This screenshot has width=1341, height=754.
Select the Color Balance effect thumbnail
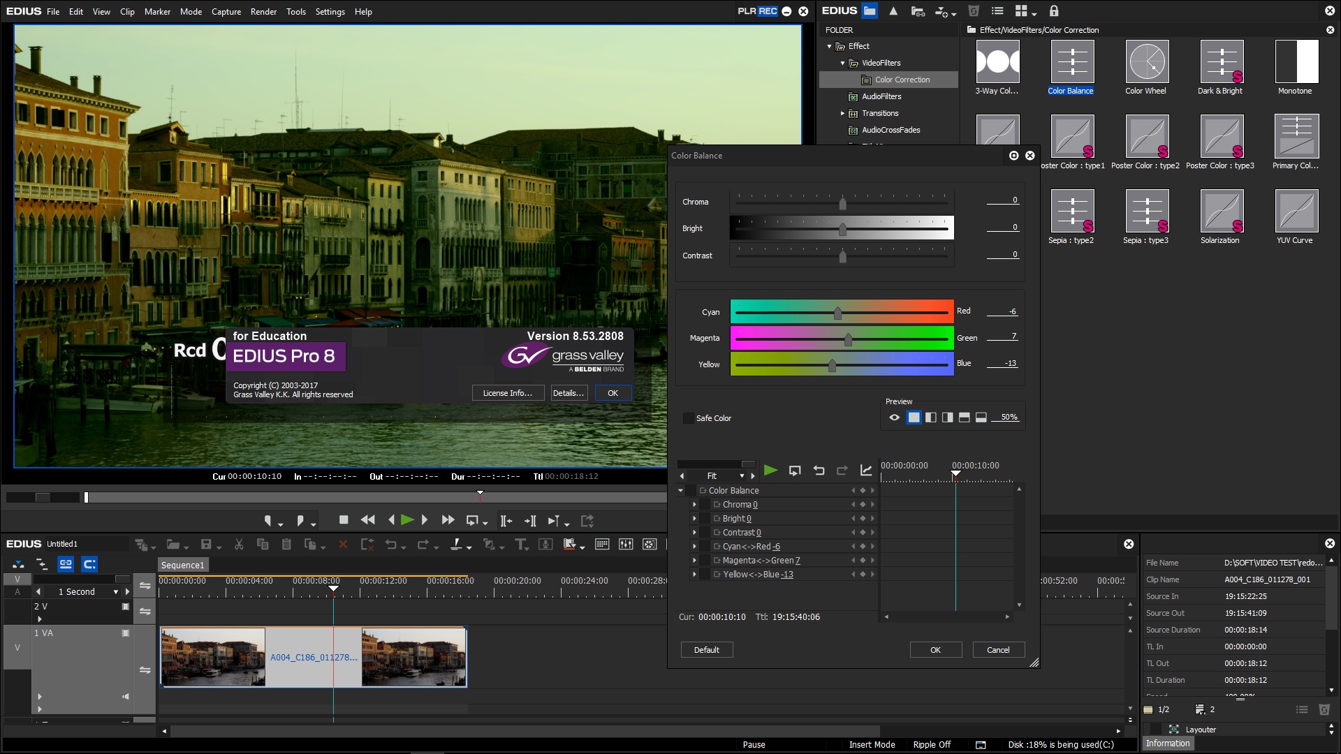[x=1072, y=62]
